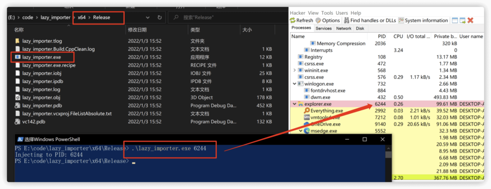Screen dimensions: 491x189
Task: Open address bar history dropdown
Action: tap(147, 18)
